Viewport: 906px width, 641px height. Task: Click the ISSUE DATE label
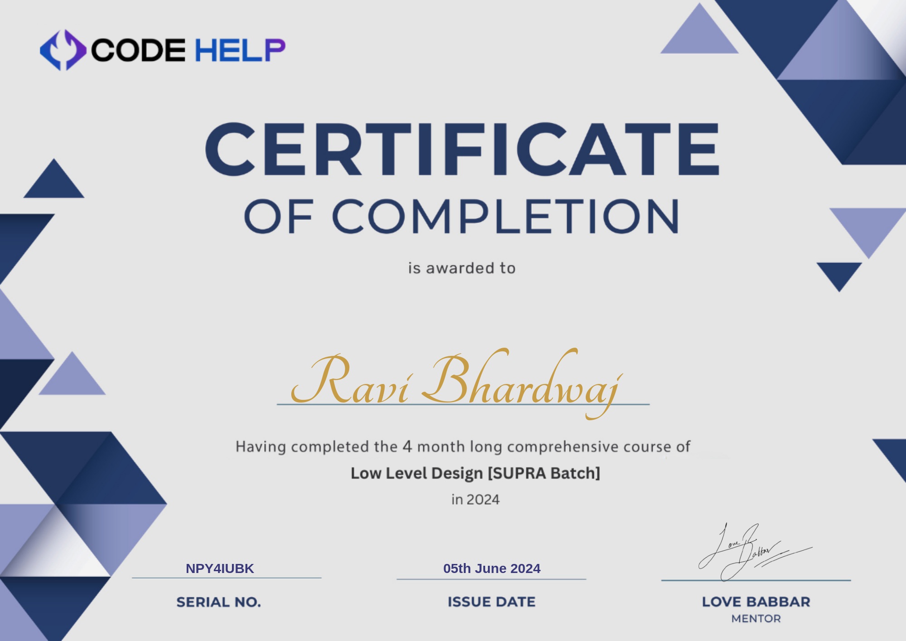pos(492,602)
